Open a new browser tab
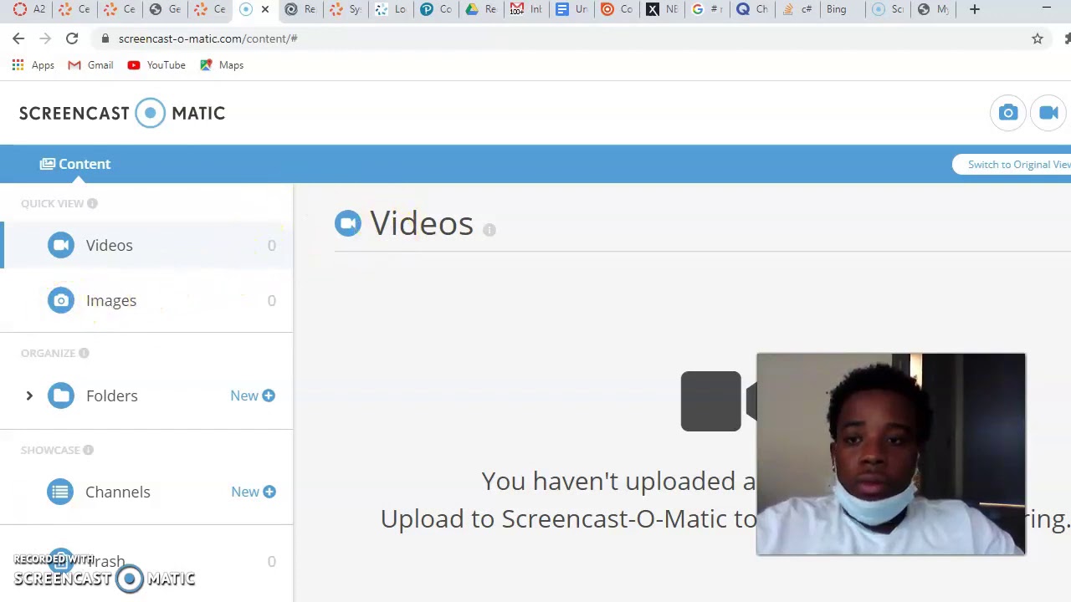This screenshot has height=602, width=1071. pyautogui.click(x=975, y=9)
